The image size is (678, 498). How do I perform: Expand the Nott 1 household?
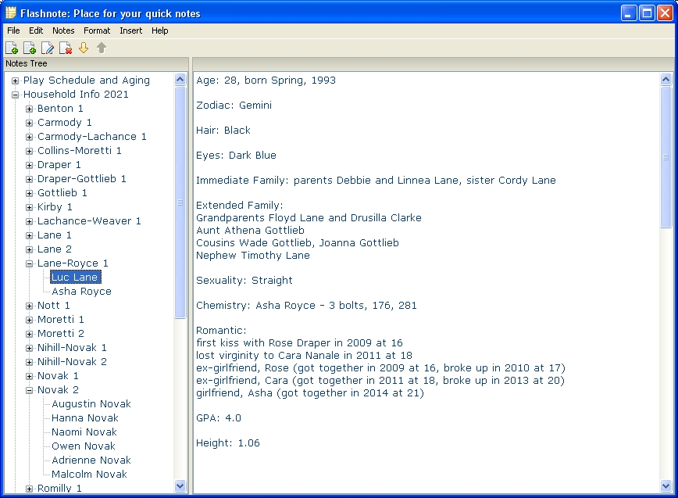(x=29, y=306)
